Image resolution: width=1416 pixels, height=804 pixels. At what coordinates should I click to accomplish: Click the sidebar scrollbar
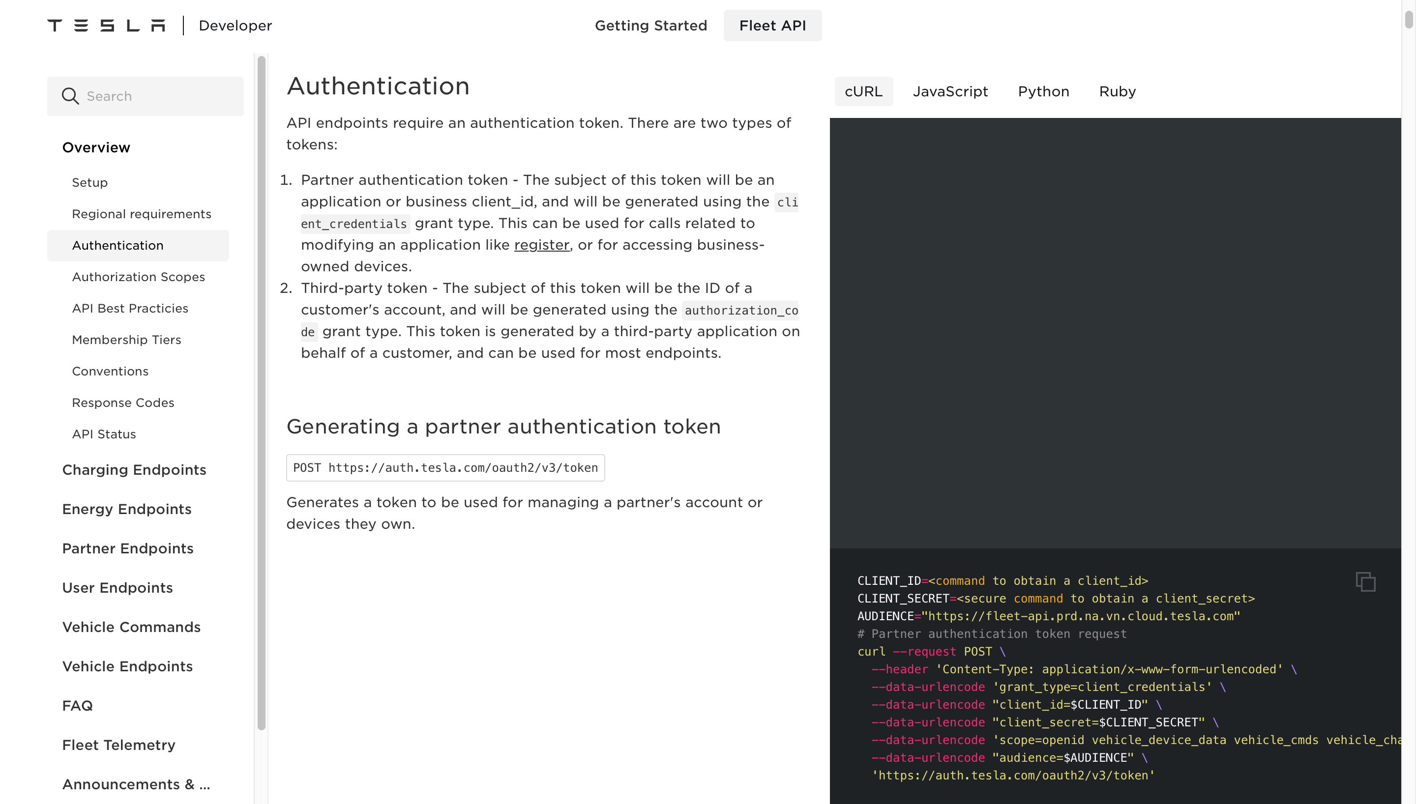tap(262, 392)
